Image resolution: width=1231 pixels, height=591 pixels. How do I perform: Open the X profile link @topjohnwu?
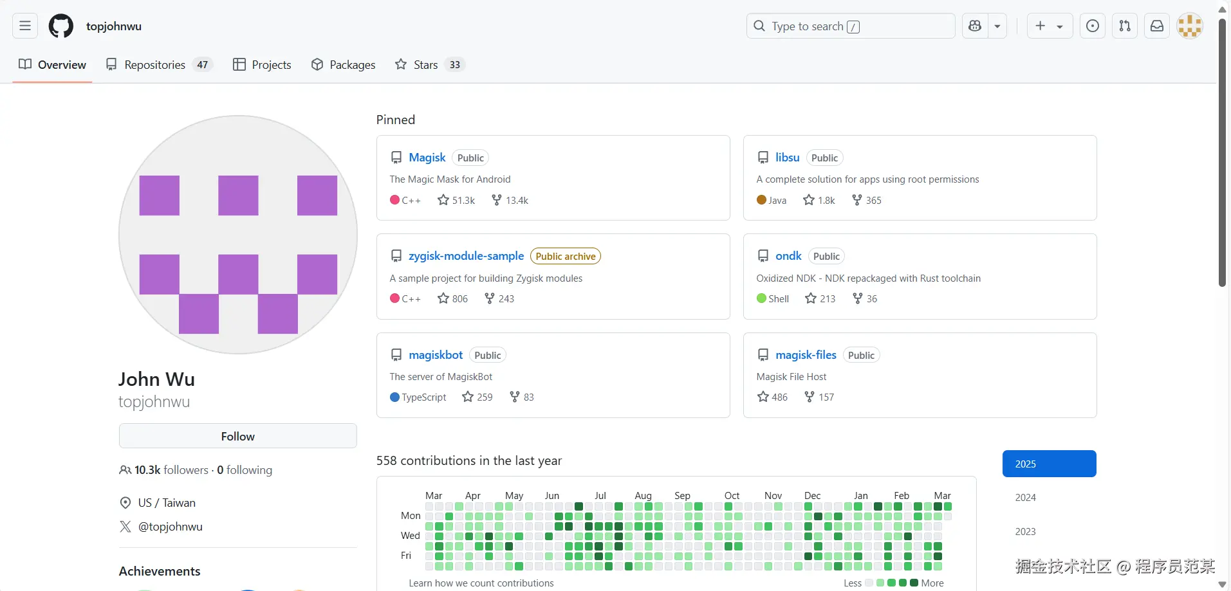tap(170, 527)
